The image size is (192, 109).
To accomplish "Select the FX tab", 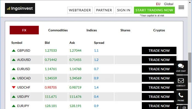I will coord(24,30).
